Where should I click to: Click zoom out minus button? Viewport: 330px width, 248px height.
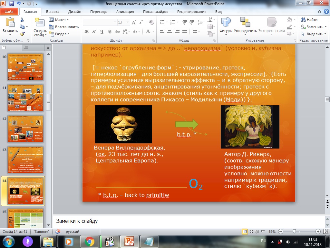point(281,232)
